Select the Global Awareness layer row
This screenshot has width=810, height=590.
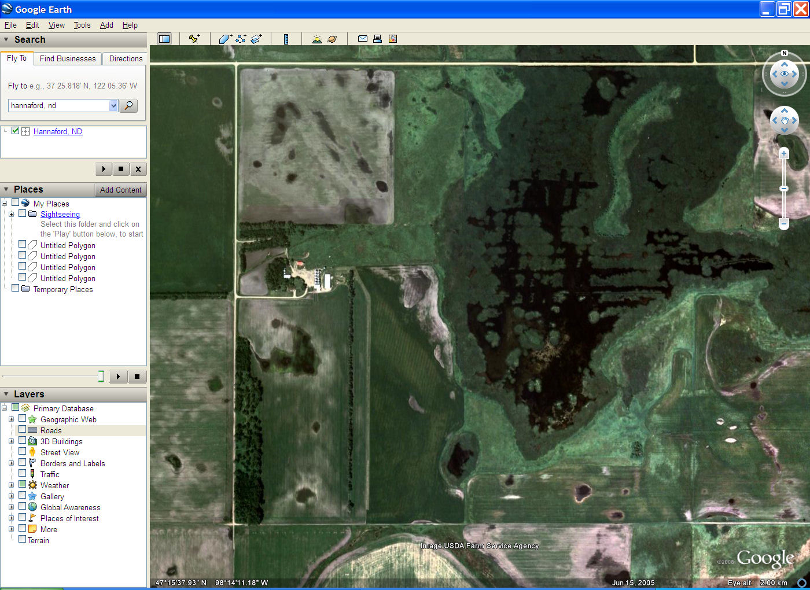pyautogui.click(x=70, y=507)
